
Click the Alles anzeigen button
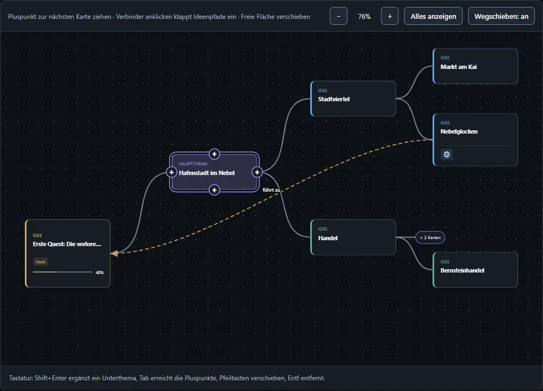coord(433,16)
